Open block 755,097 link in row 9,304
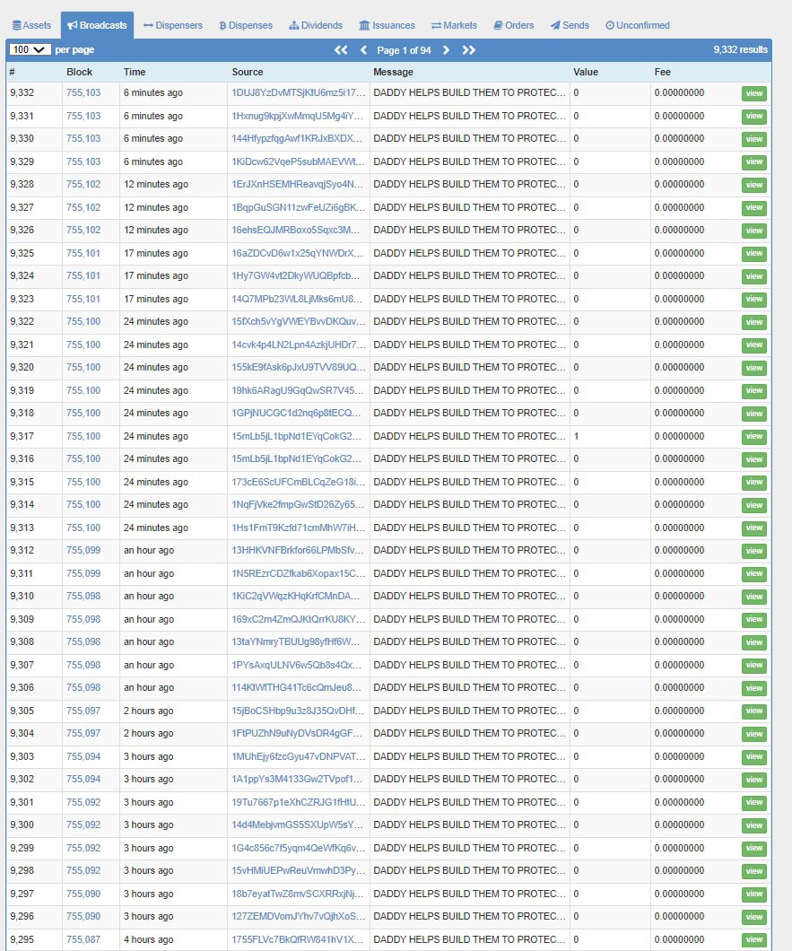The height and width of the screenshot is (951, 792). 83,733
